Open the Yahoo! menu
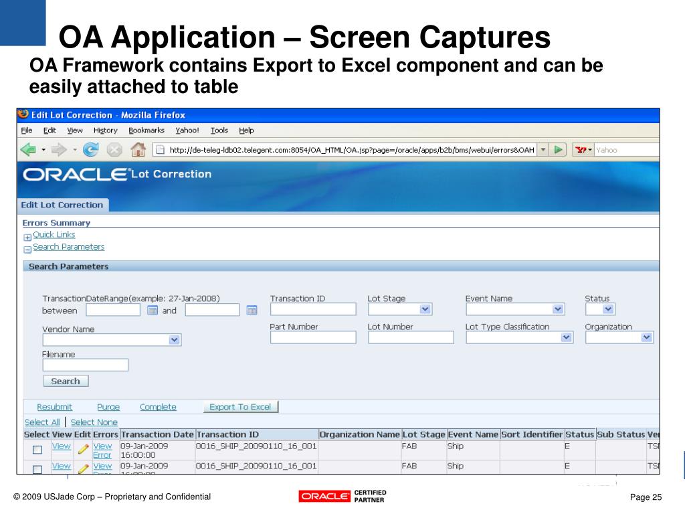The width and height of the screenshot is (685, 514). 187,131
